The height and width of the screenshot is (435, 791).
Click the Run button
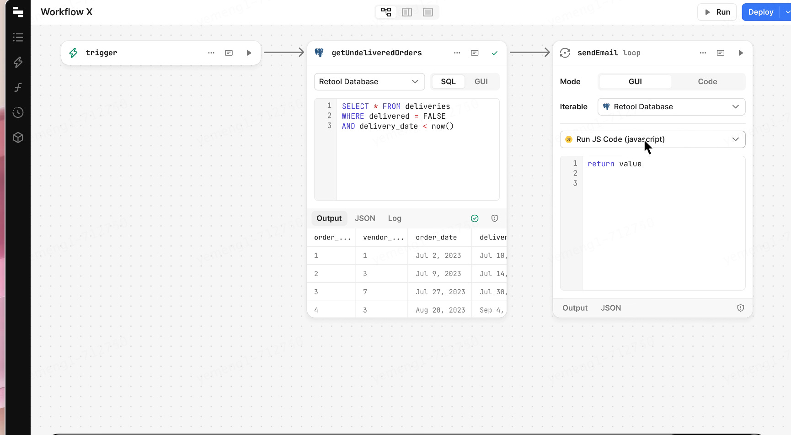coord(717,12)
